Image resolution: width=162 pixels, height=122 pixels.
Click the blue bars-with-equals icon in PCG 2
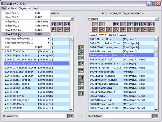click(151, 24)
